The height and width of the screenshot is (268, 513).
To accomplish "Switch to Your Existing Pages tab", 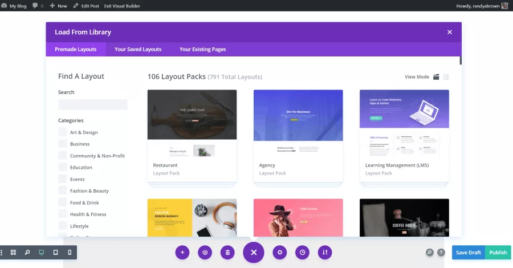I will (202, 50).
